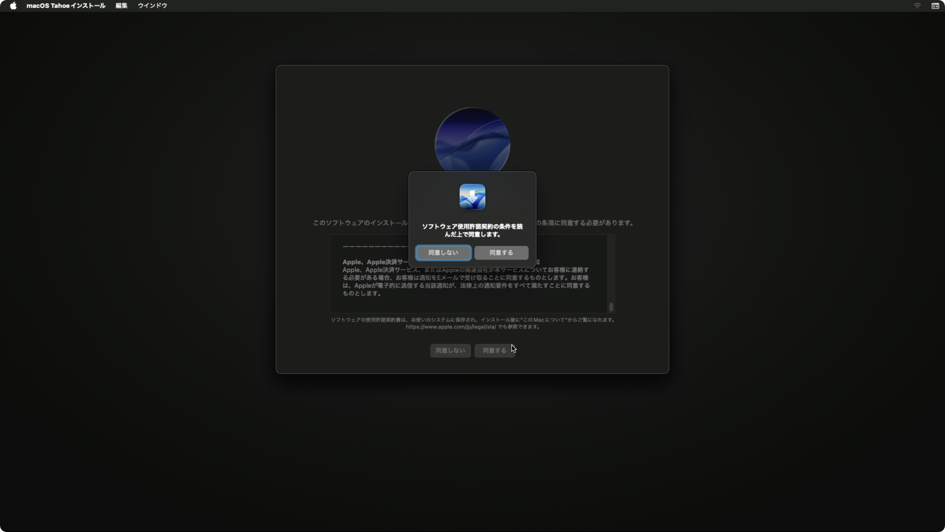This screenshot has width=945, height=532.
Task: Click the note ソフトウェアの使用許諾契約書は、お使いのシステムに保存され
Action: tap(472, 320)
